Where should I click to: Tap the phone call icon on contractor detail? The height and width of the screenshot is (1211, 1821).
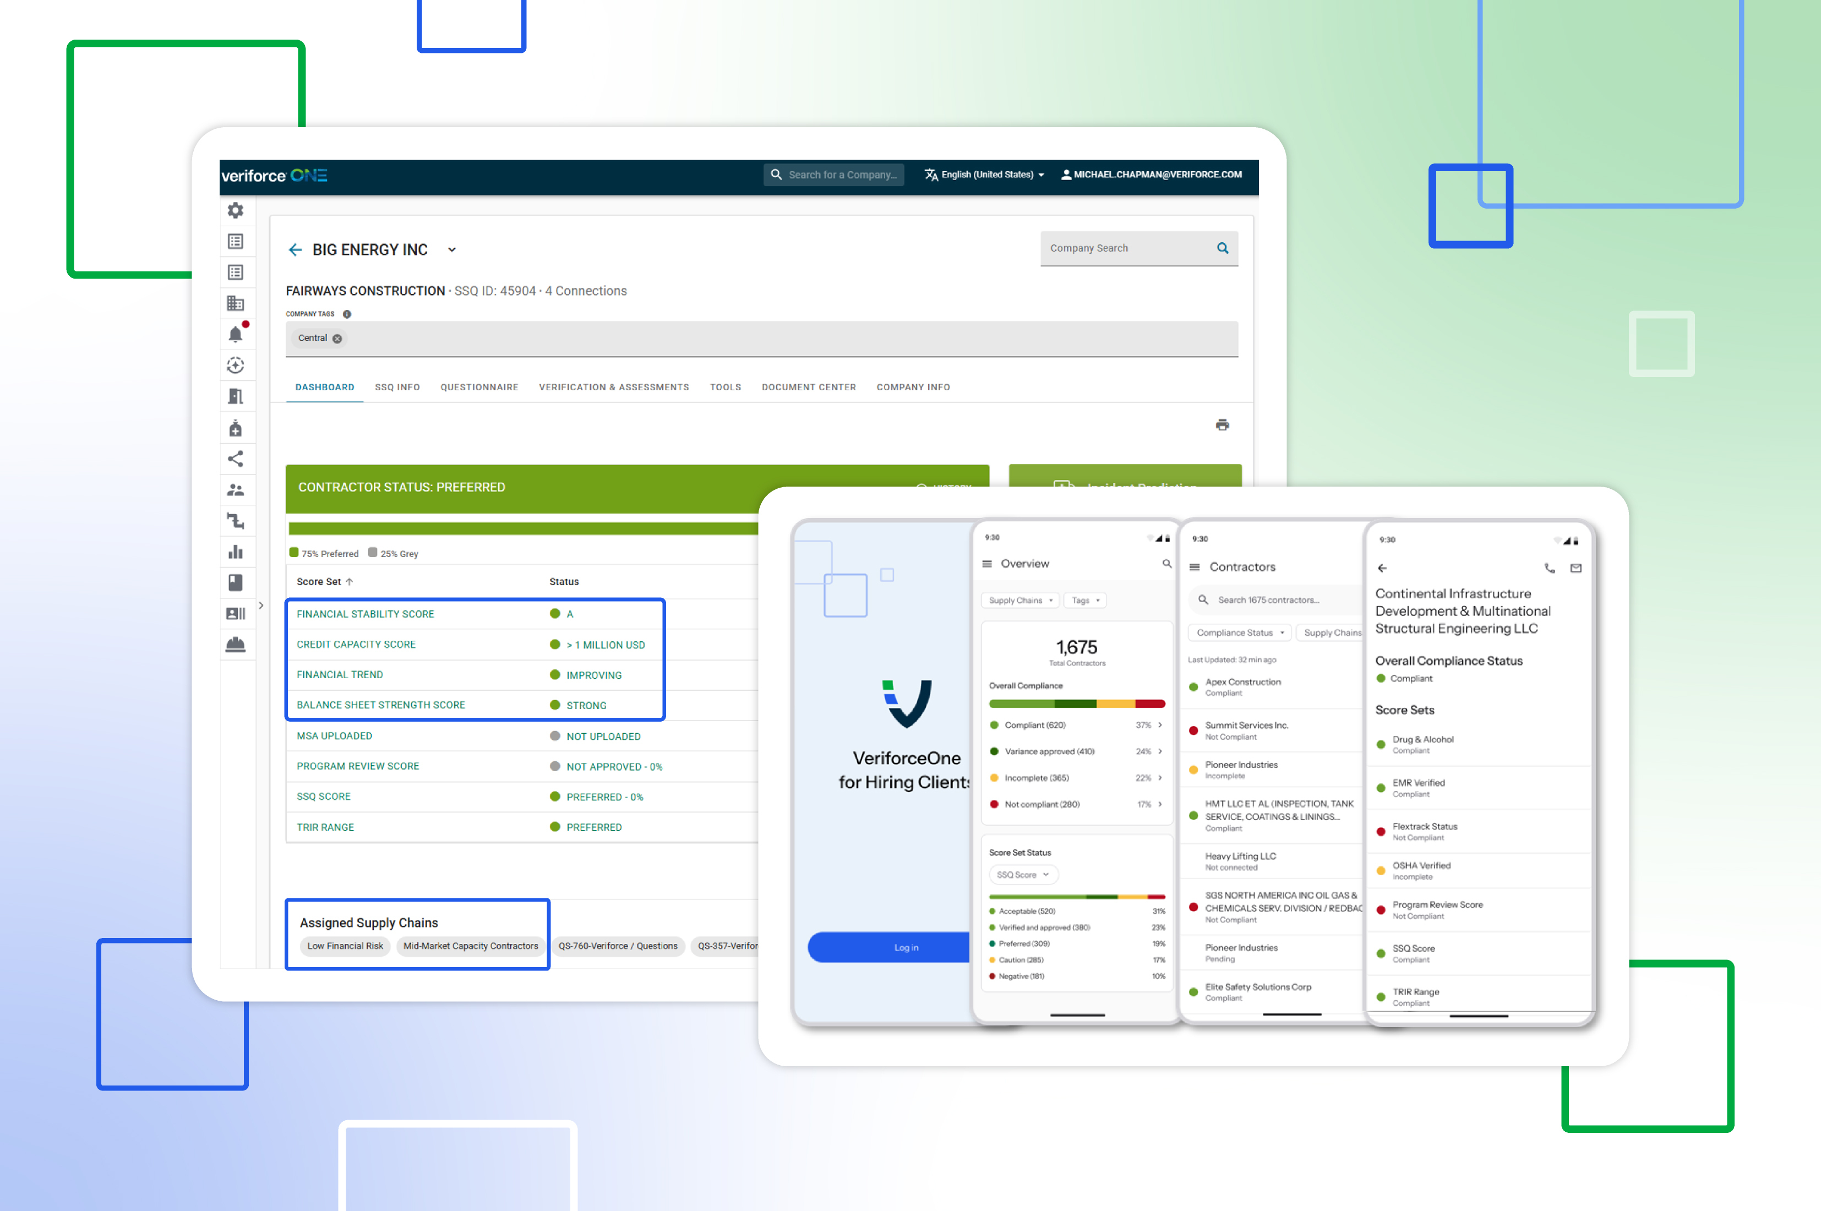pyautogui.click(x=1549, y=568)
